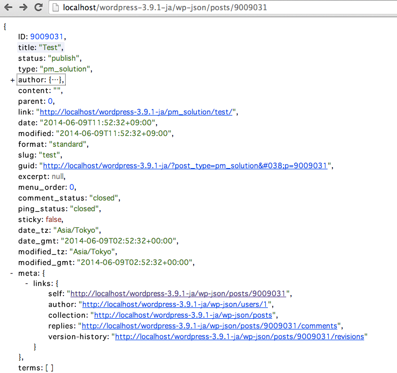Open the guid URL link
397x373 pixels.
click(x=185, y=166)
